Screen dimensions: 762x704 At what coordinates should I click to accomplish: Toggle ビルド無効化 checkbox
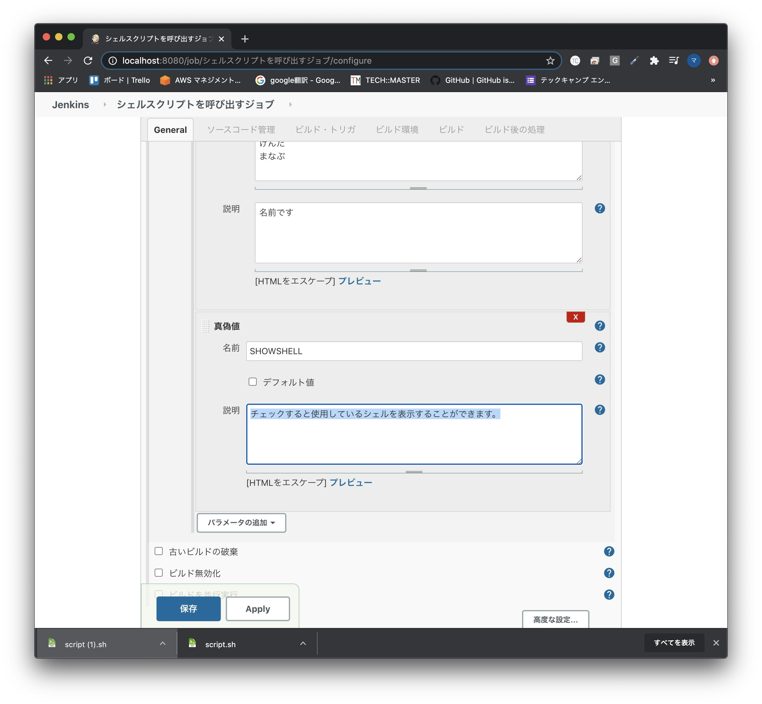click(159, 573)
